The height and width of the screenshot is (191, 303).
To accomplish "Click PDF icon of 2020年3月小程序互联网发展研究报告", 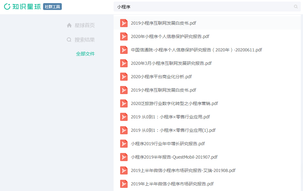I will pyautogui.click(x=124, y=63).
